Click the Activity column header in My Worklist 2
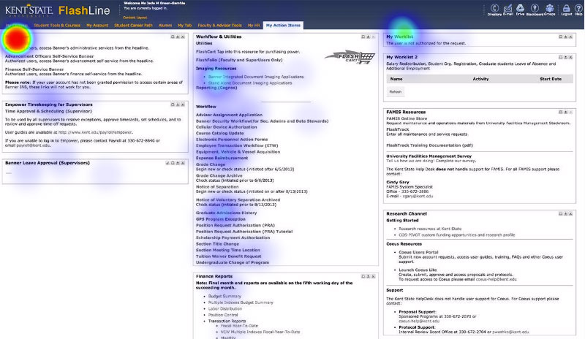 480,79
